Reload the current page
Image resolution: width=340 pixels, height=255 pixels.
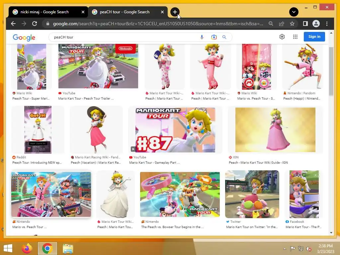tap(35, 24)
